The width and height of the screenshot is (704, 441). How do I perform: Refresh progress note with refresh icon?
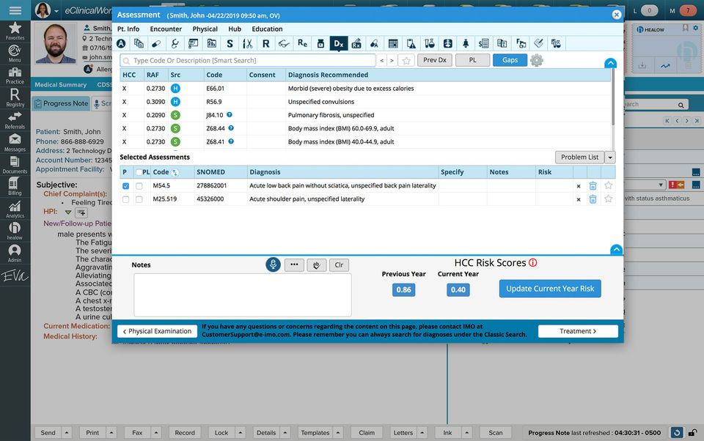click(677, 432)
